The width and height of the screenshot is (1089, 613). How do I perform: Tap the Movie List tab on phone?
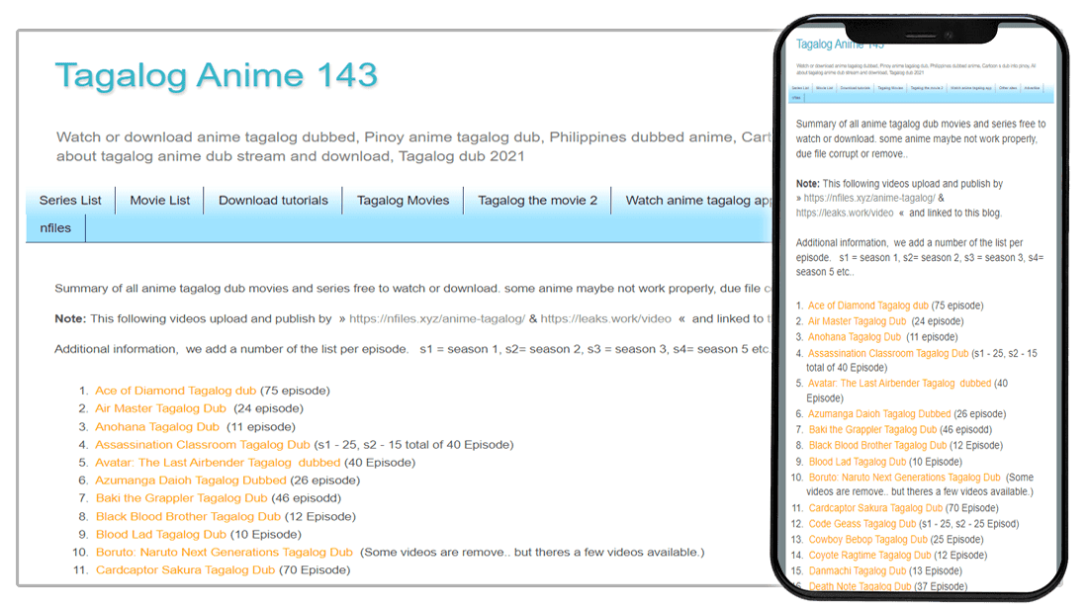[x=824, y=87]
